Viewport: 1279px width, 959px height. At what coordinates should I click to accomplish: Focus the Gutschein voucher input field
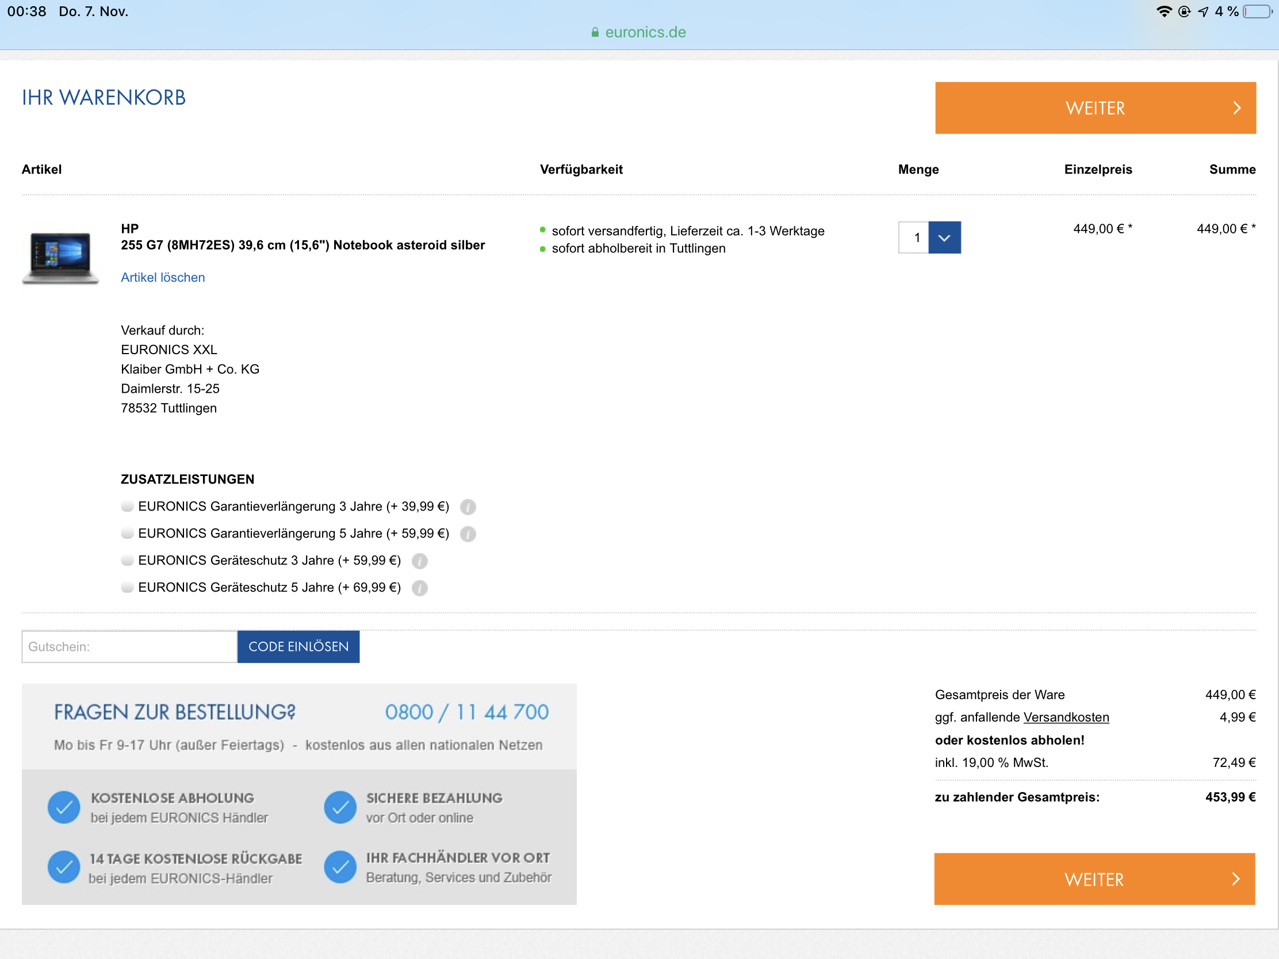(129, 646)
